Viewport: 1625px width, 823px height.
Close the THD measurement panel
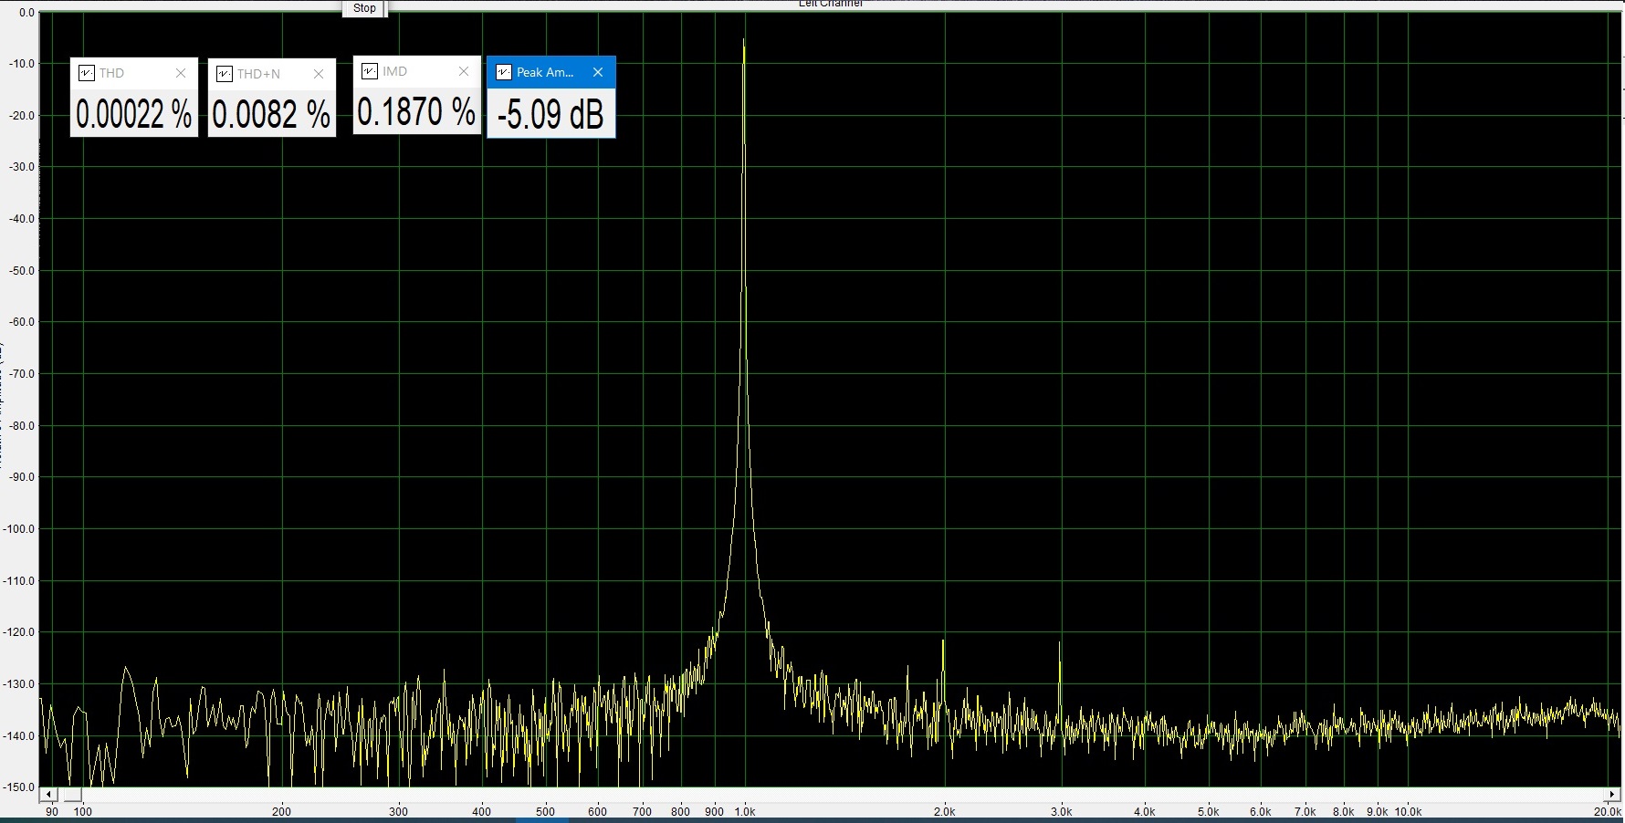(x=181, y=73)
